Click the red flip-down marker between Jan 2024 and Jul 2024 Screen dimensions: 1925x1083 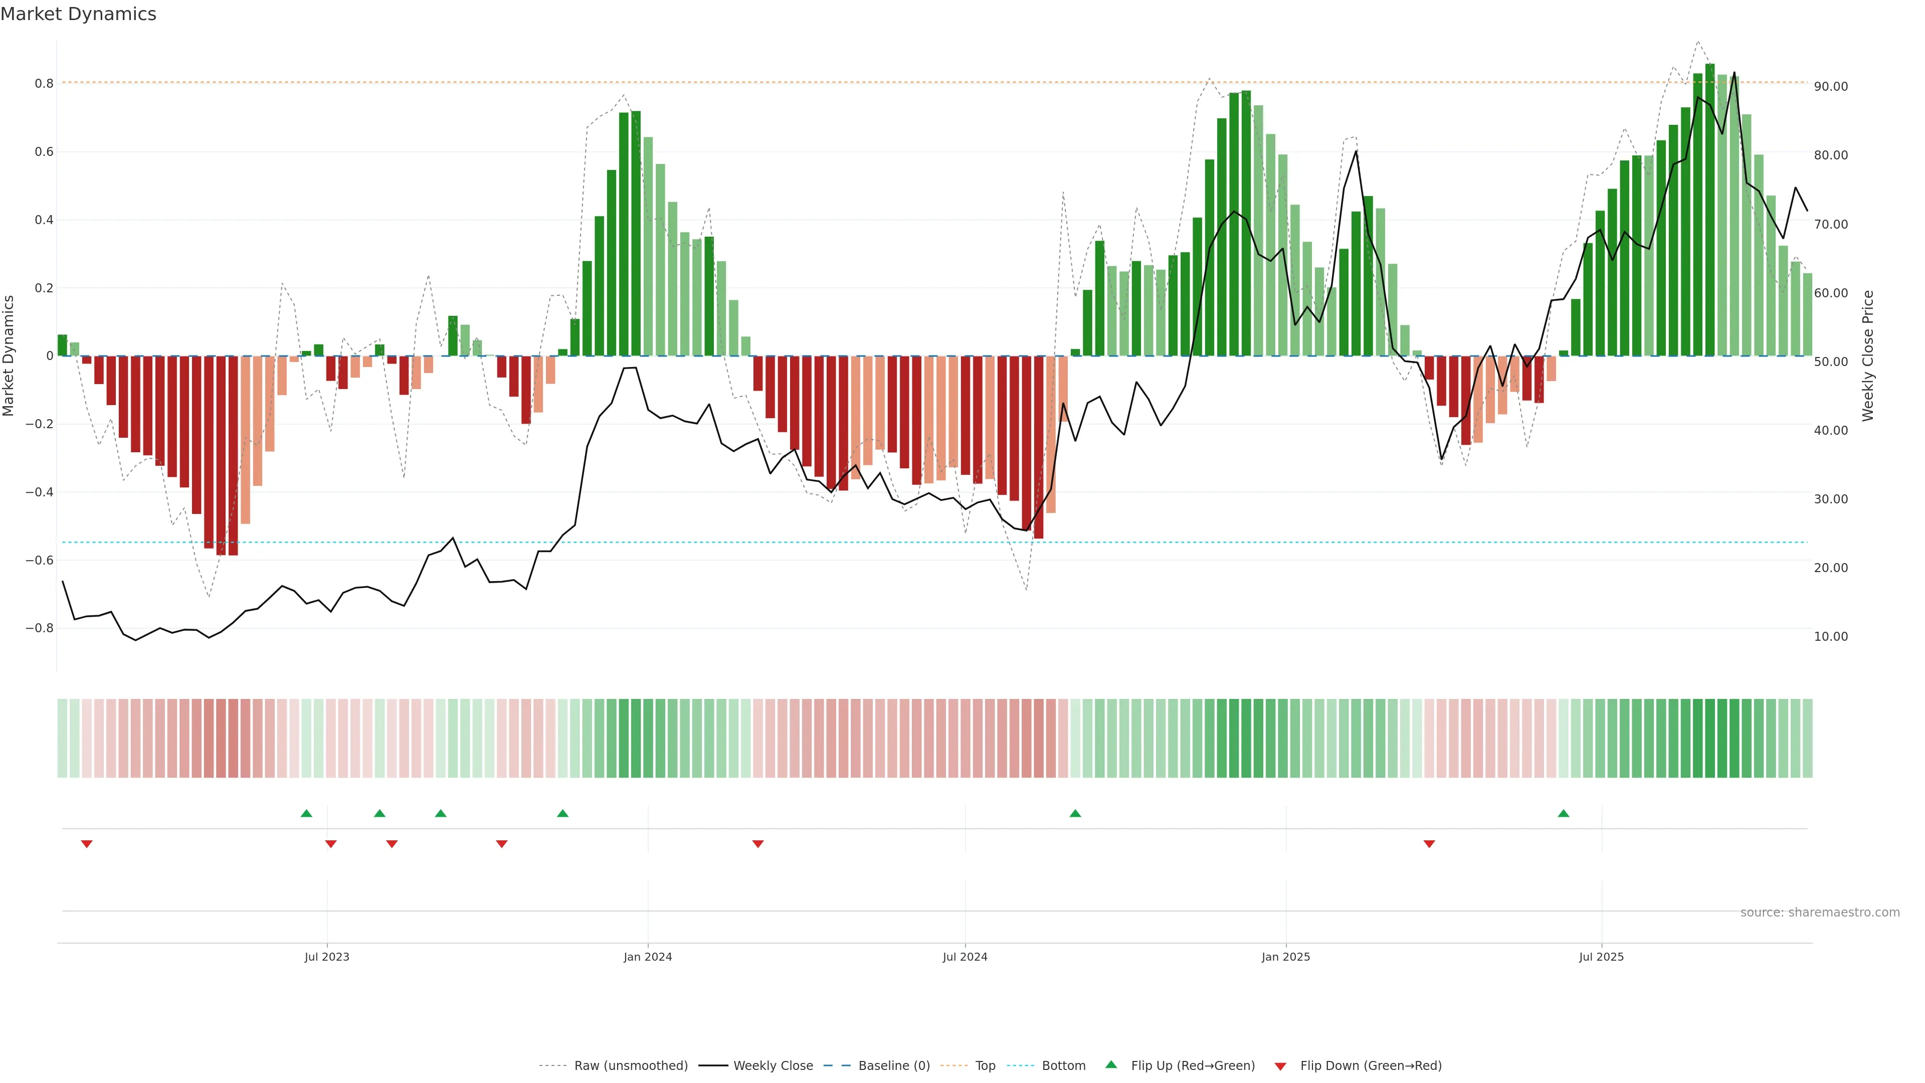coord(758,844)
